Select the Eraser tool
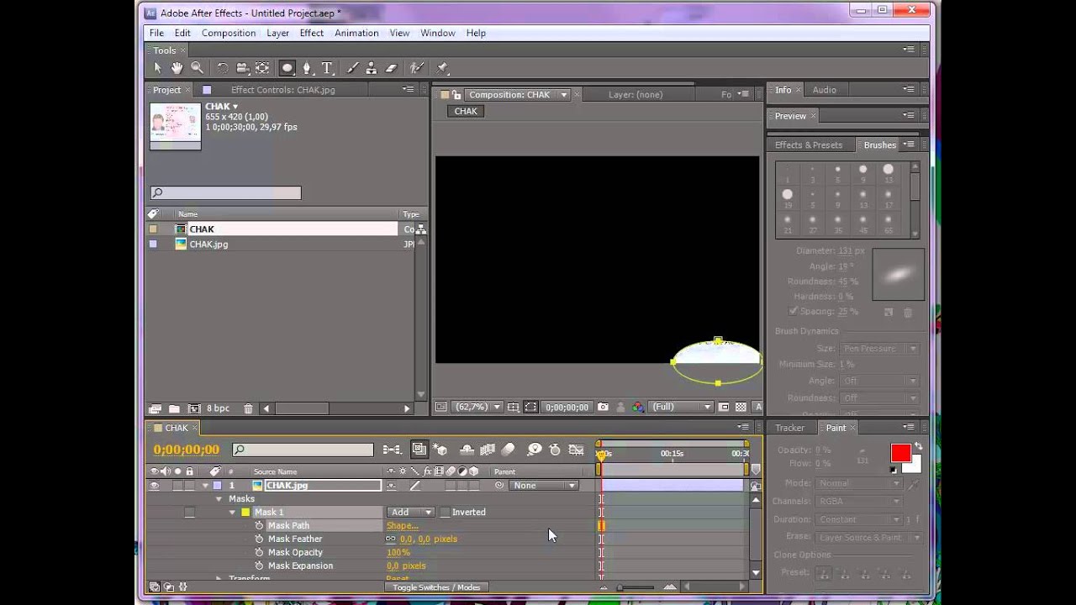This screenshot has height=605, width=1076. tap(391, 68)
